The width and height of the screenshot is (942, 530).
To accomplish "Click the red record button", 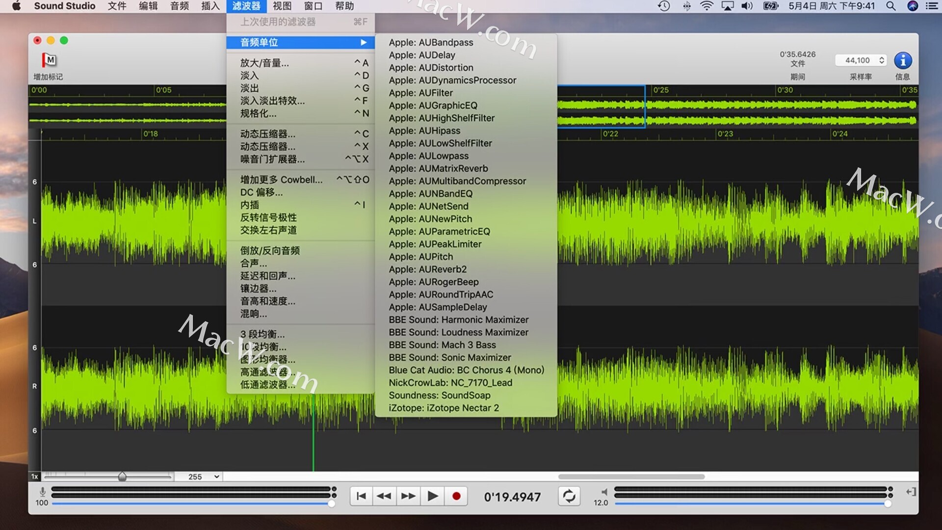I will pos(456,496).
